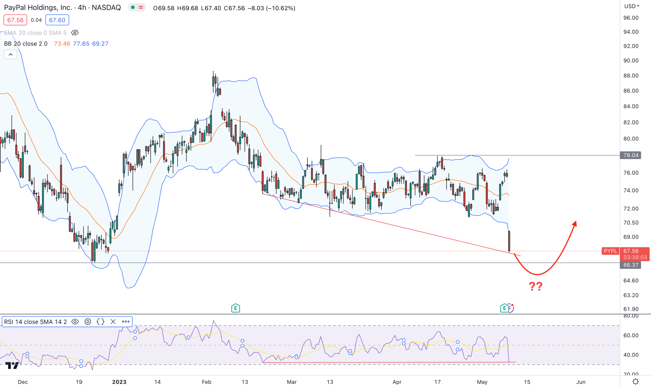Click the Apr label on time axis

397,382
